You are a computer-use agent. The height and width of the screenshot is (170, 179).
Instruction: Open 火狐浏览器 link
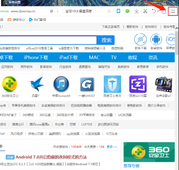coord(92,134)
